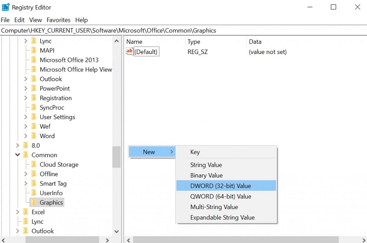Click the folder icon beside UserInfo
This screenshot has height=243, width=367.
(x=34, y=193)
